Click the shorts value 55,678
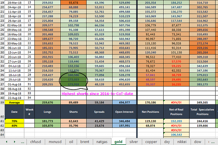218x145 pixels. click(x=73, y=3)
